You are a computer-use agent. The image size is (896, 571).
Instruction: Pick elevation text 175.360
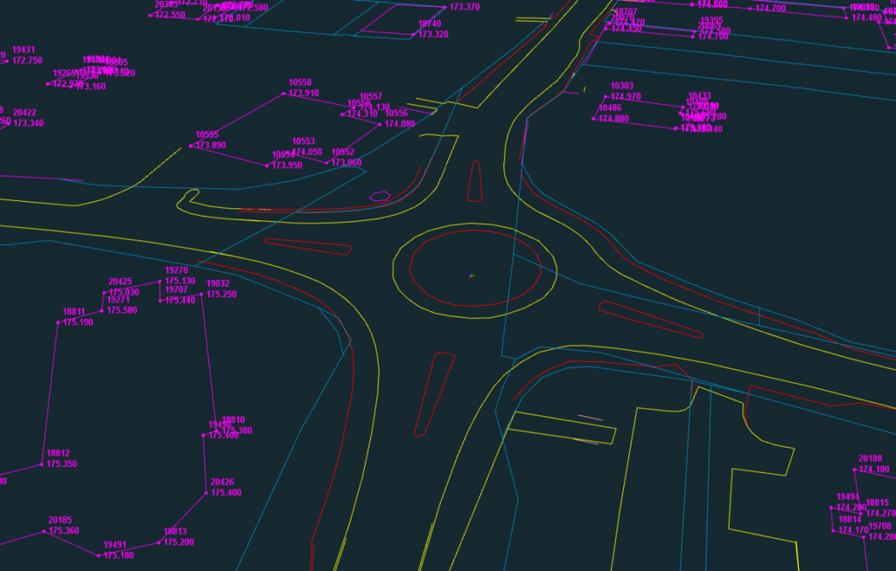64,531
